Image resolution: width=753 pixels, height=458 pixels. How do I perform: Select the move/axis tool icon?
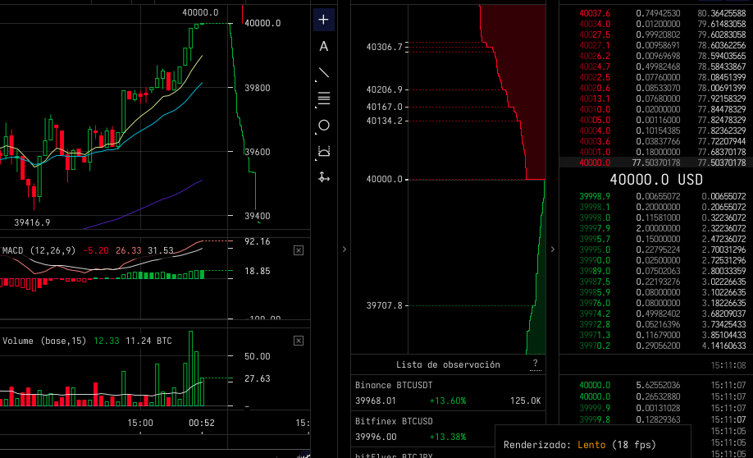pos(324,177)
